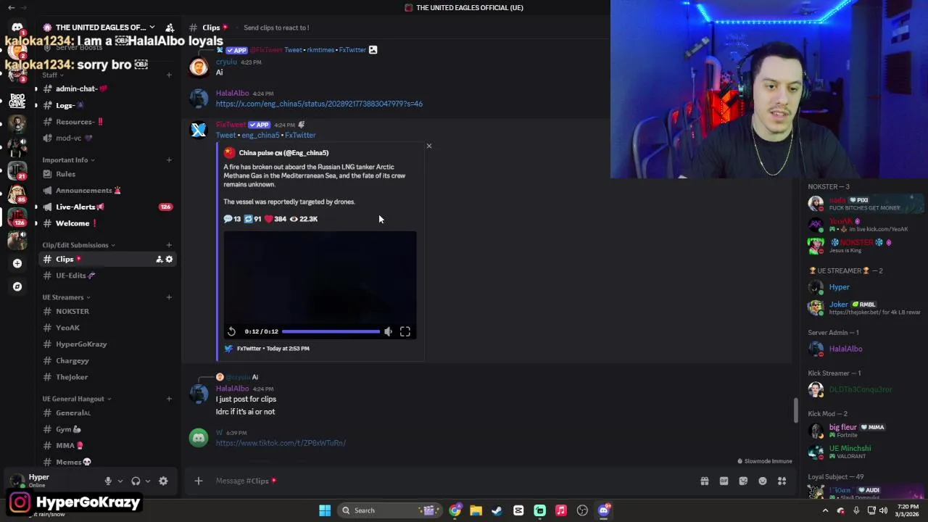Click the FxTwitter link in embed header
This screenshot has width=928, height=522.
click(x=300, y=136)
